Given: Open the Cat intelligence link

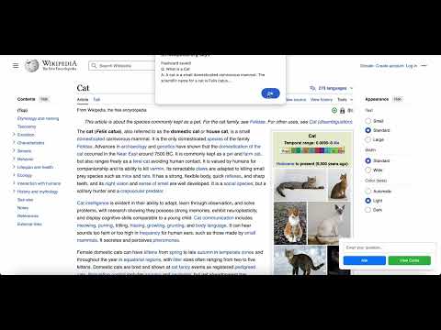Looking at the screenshot, I should 93,203.
